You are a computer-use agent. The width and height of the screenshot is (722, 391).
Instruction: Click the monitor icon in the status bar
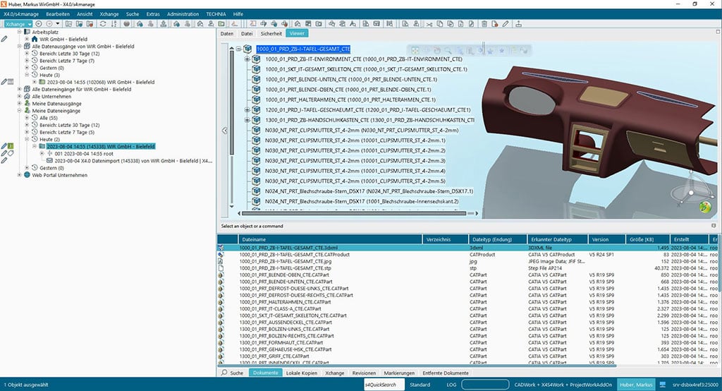click(x=663, y=384)
